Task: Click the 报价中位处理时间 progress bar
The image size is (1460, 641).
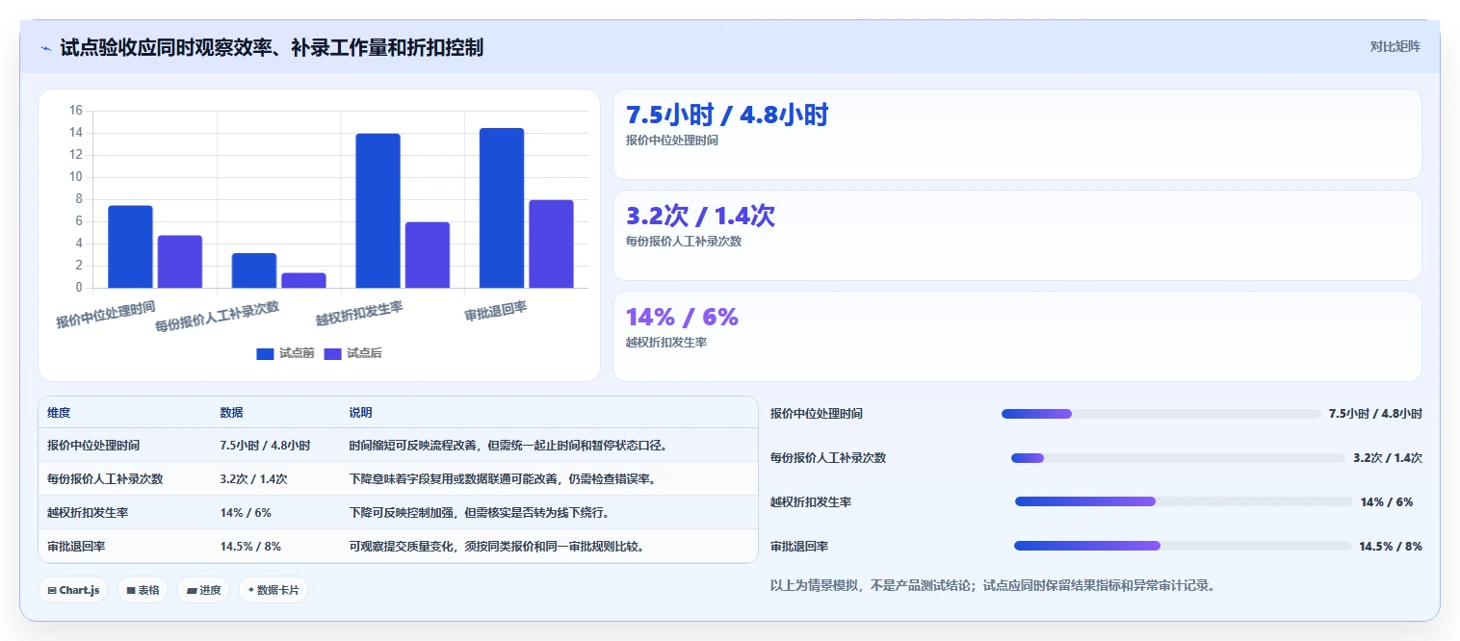Action: point(1160,414)
